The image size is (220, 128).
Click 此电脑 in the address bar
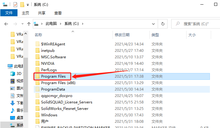point(51,24)
